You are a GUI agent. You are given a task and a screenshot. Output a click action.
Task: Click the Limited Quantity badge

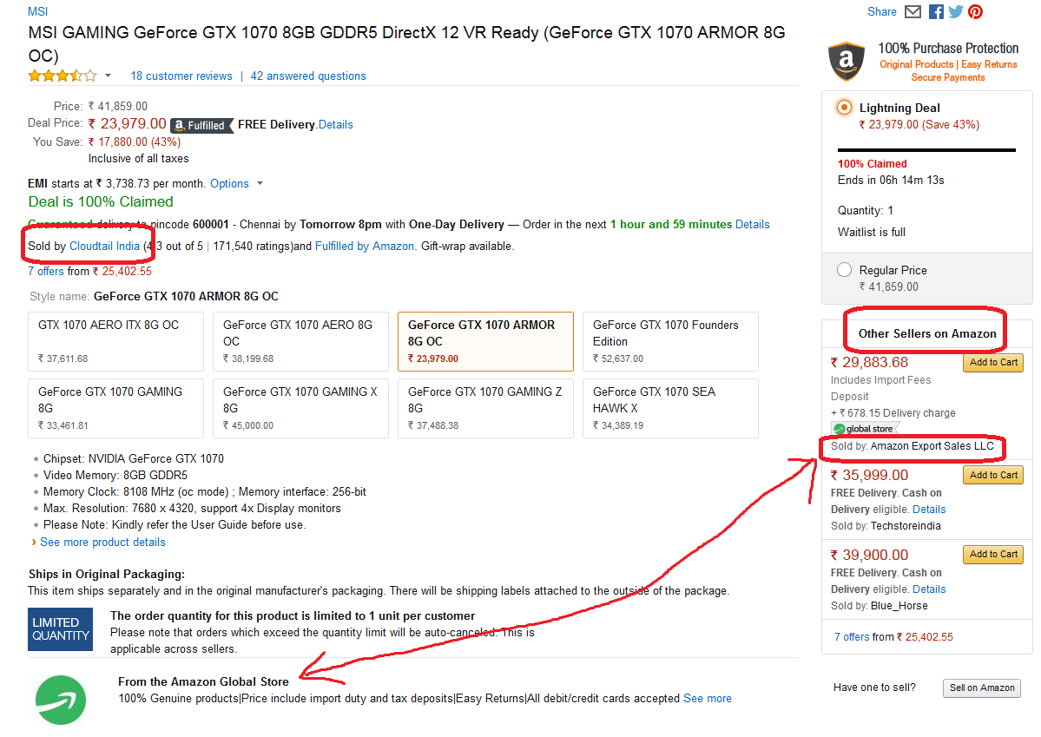tap(61, 628)
